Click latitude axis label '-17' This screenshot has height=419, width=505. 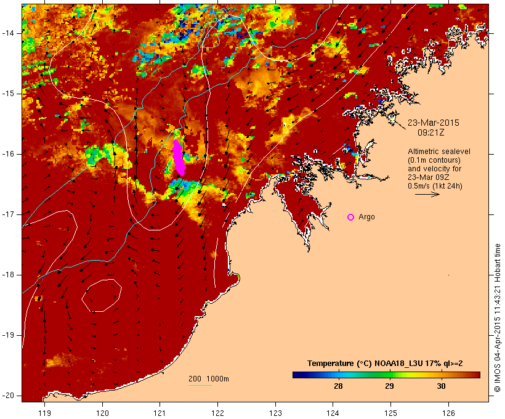coord(8,214)
